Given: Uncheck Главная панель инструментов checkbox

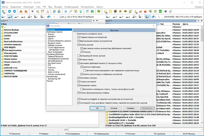Looking at the screenshot, I should 79,37.
